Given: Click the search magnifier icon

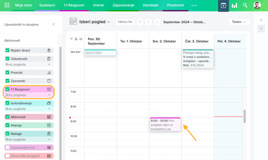Looking at the screenshot, I should tap(245, 6).
